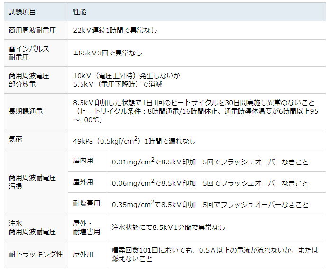Select the ±85kV3回で異常なし cell
This screenshot has width=330, height=271.
tap(108, 53)
